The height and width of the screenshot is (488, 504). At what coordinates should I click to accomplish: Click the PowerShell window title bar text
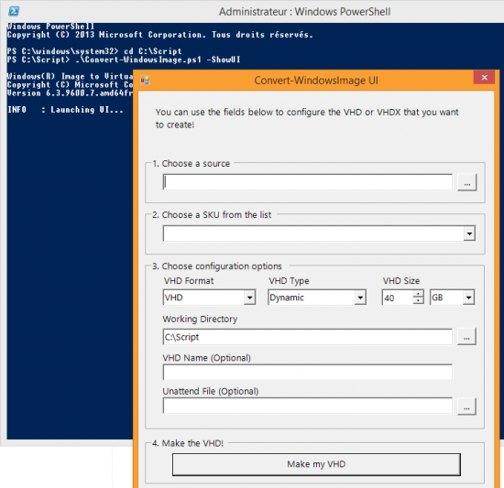click(x=304, y=12)
